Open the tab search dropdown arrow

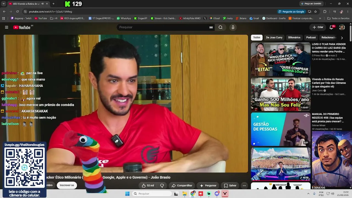tap(4, 4)
